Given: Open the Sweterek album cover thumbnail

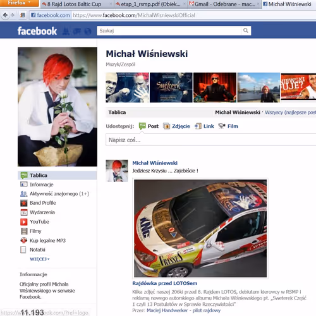Looking at the screenshot, I should tap(171, 87).
